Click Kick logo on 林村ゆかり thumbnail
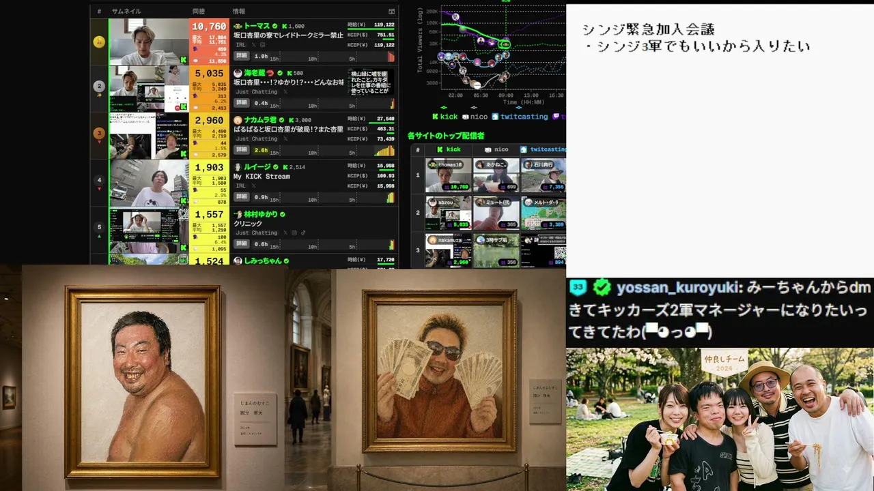874x491 pixels. (x=184, y=248)
